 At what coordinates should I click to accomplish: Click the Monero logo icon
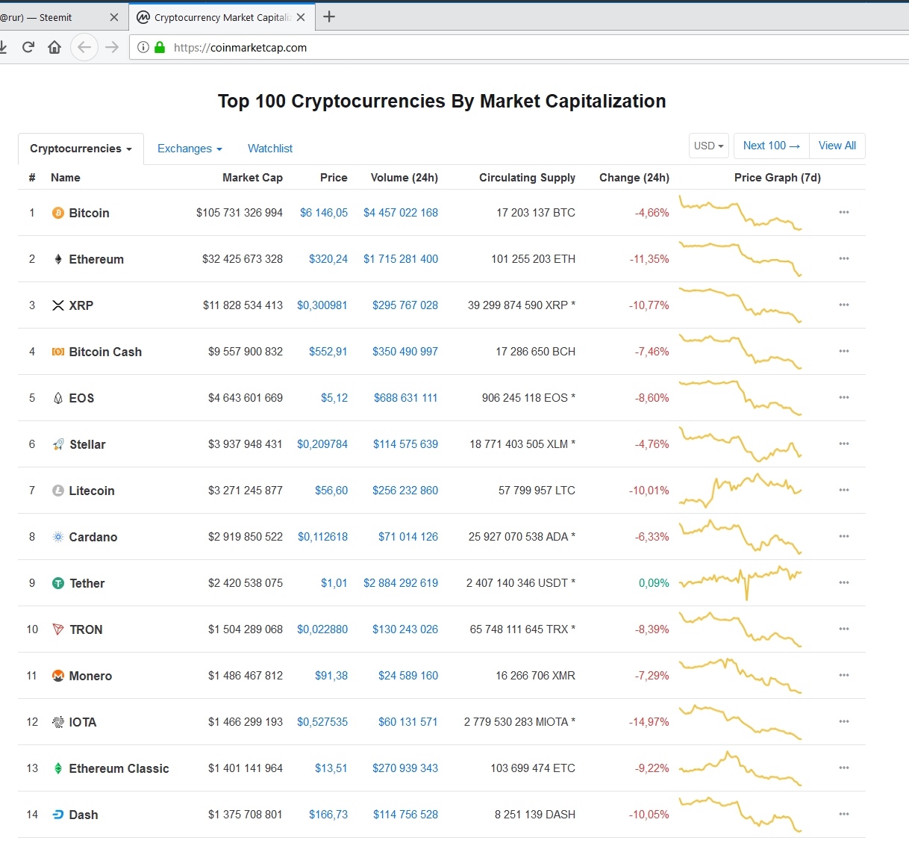coord(57,676)
